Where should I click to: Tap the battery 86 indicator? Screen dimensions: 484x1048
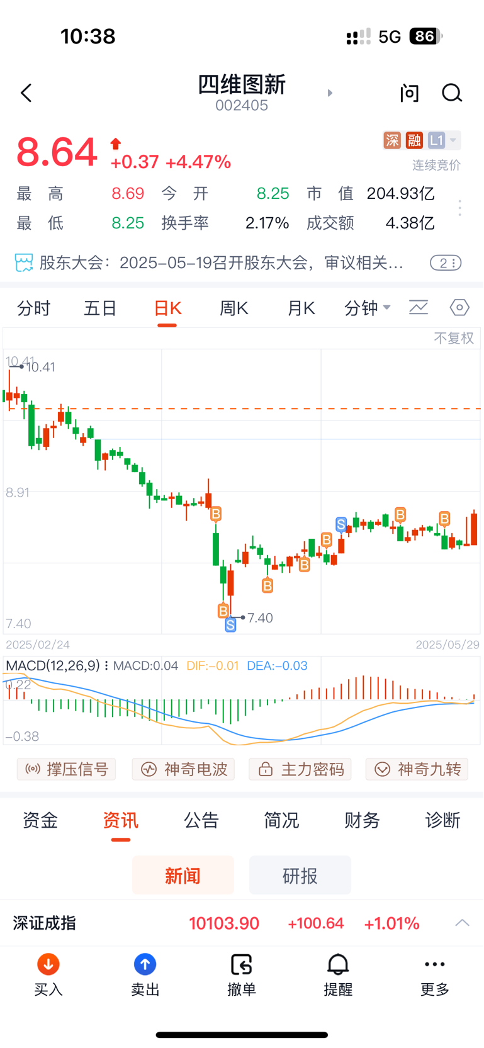tap(426, 36)
